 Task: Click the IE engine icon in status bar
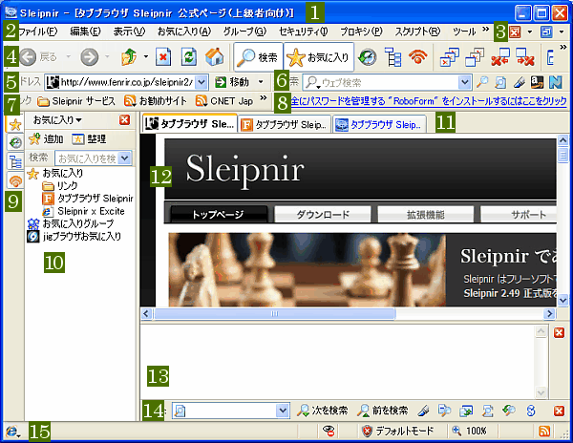point(12,432)
